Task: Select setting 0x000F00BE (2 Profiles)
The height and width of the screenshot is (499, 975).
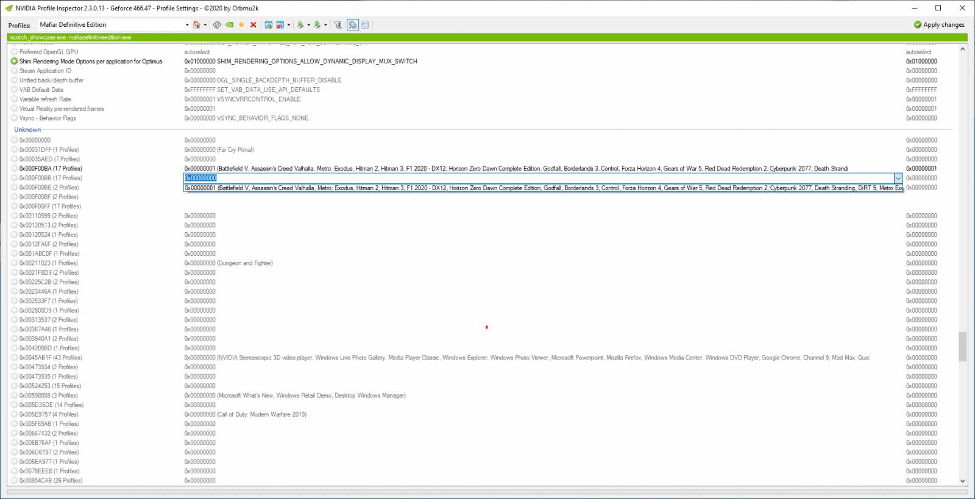Action: pos(49,188)
